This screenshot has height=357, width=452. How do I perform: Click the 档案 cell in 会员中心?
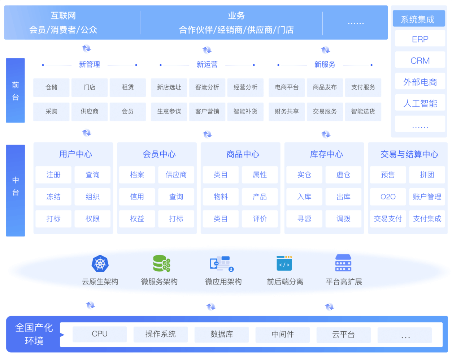pos(137,175)
